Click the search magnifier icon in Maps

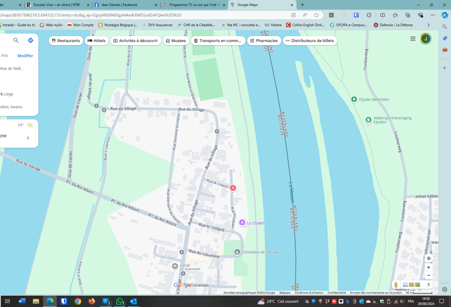pyautogui.click(x=16, y=41)
